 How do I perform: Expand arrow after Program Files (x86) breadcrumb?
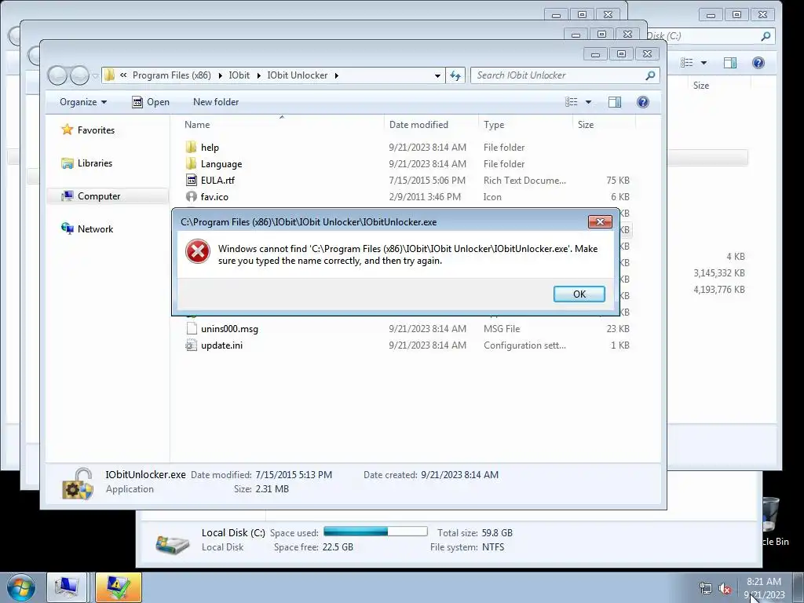point(220,75)
